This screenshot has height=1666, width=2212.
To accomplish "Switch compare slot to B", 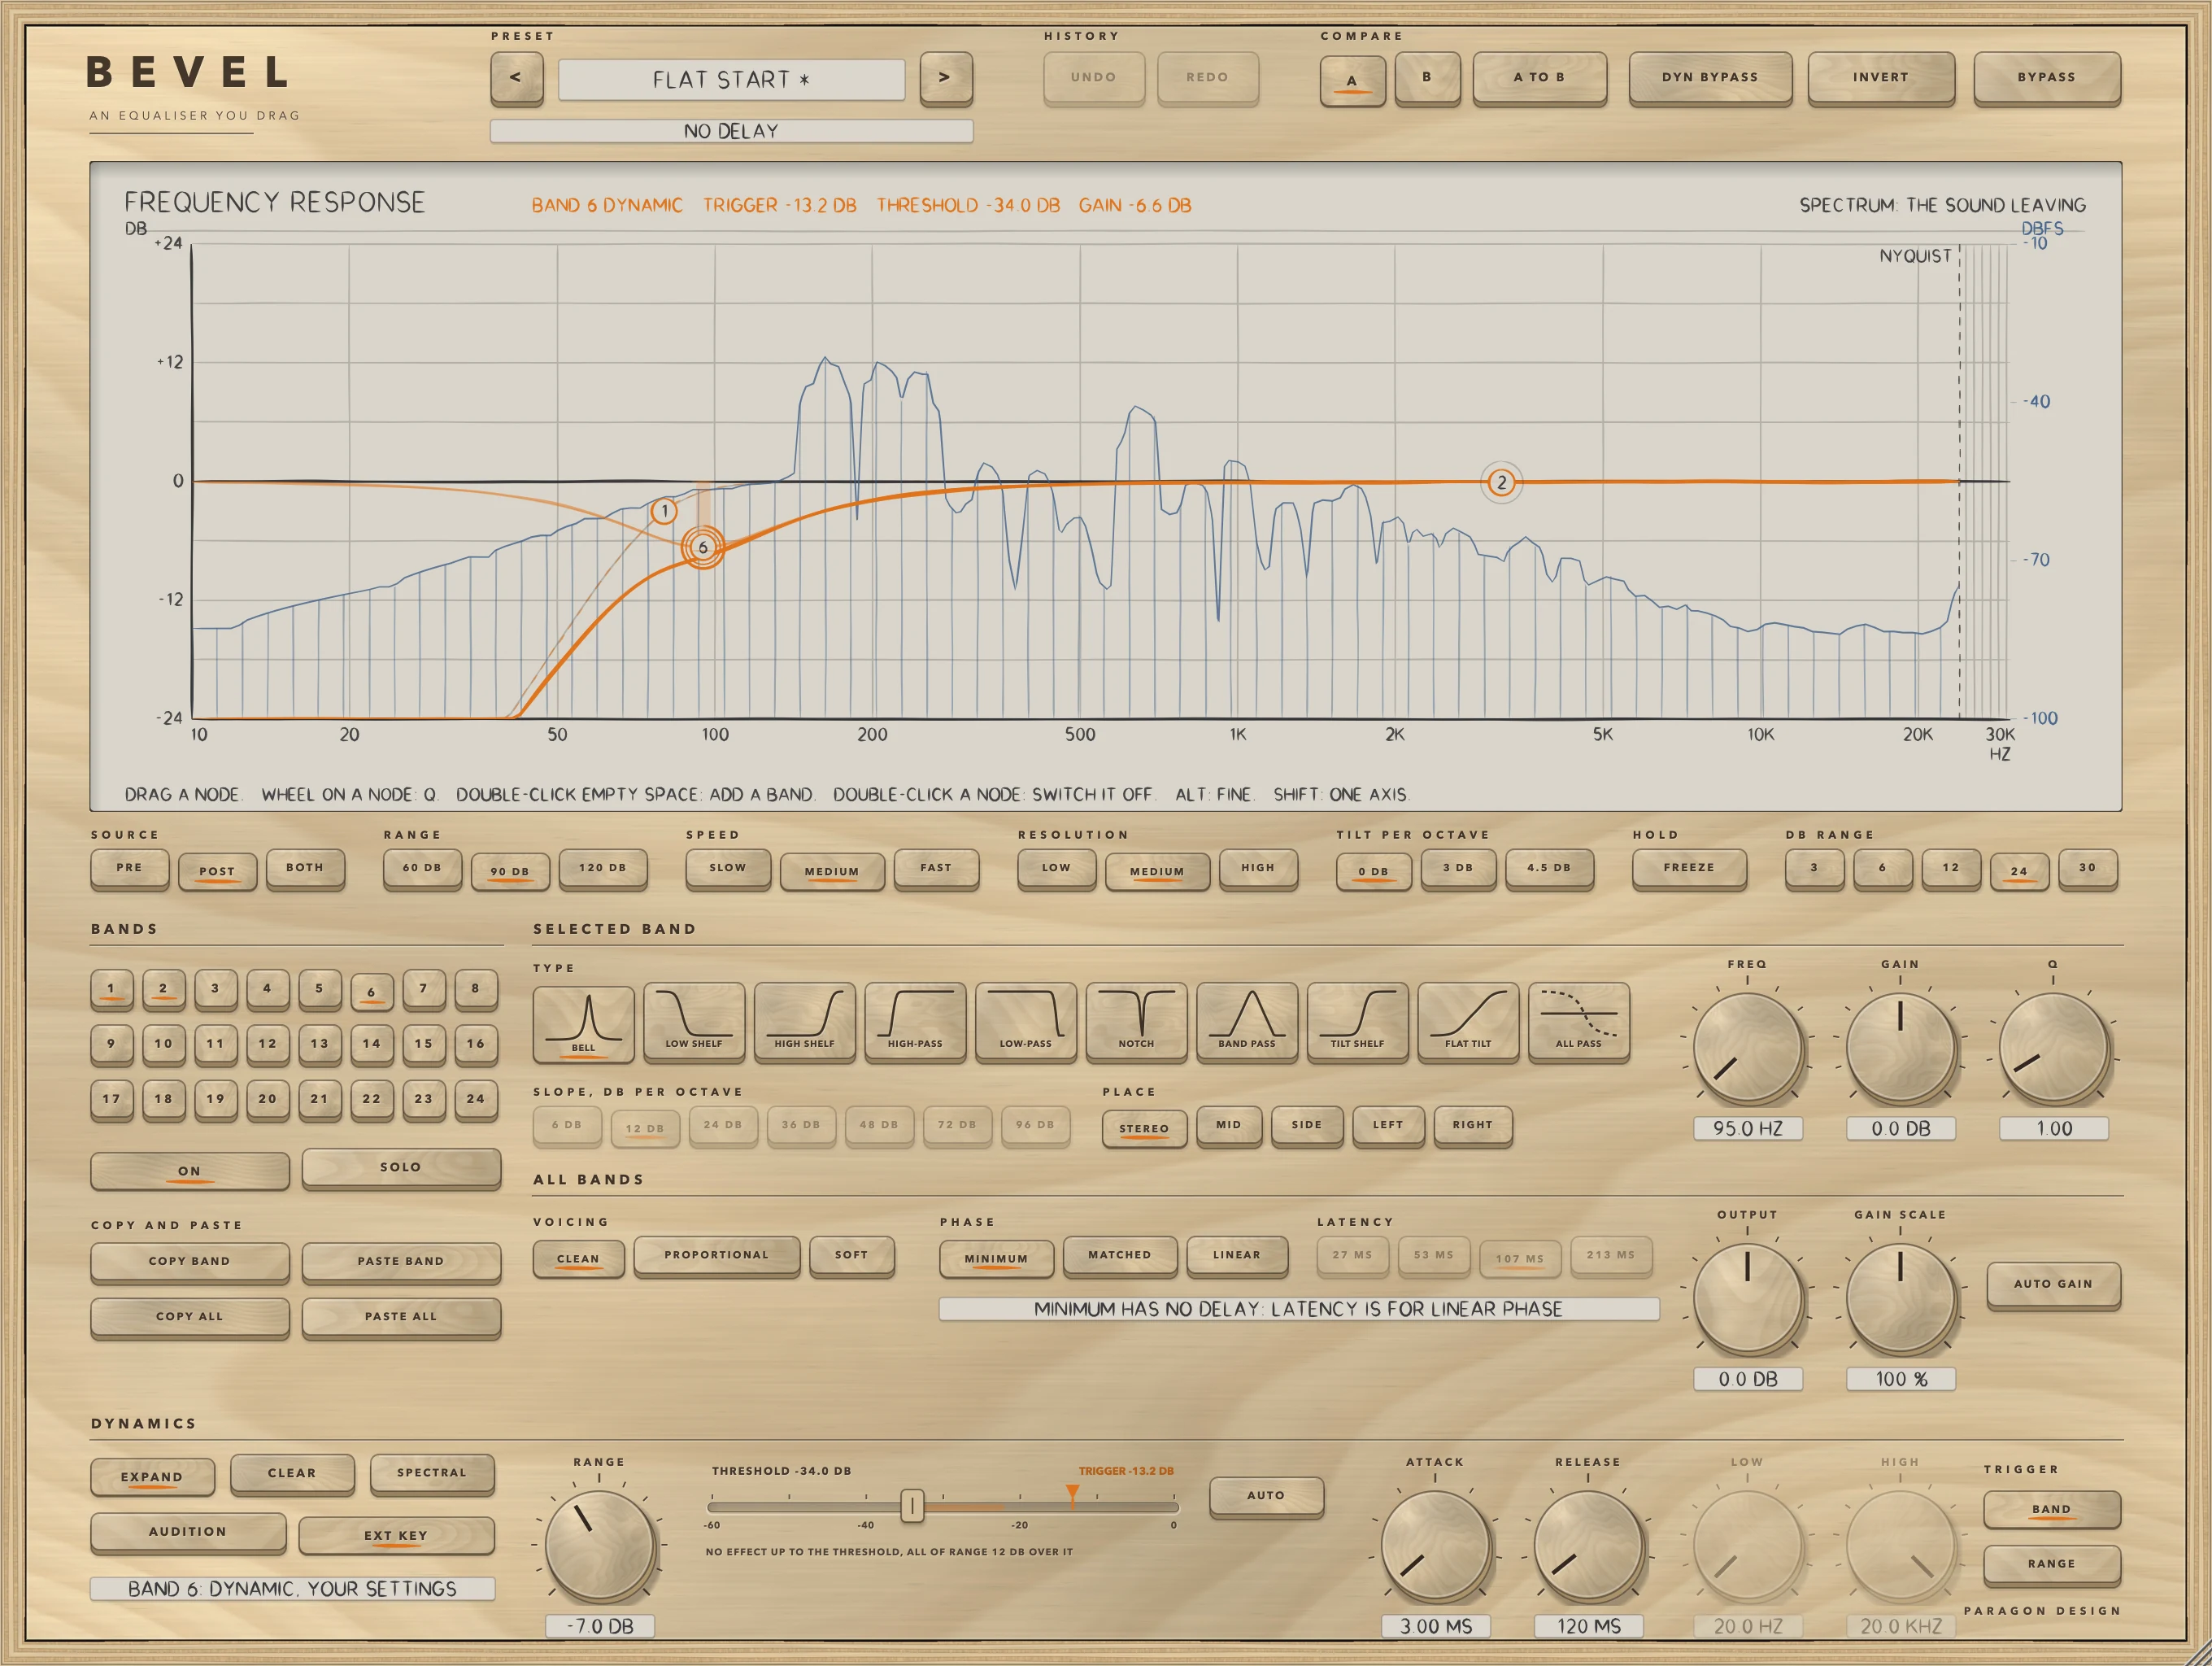I will point(1427,77).
